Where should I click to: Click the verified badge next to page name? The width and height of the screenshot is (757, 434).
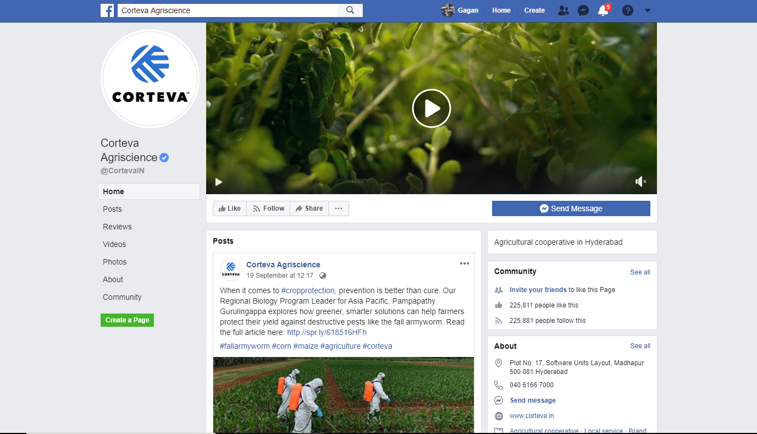(164, 158)
